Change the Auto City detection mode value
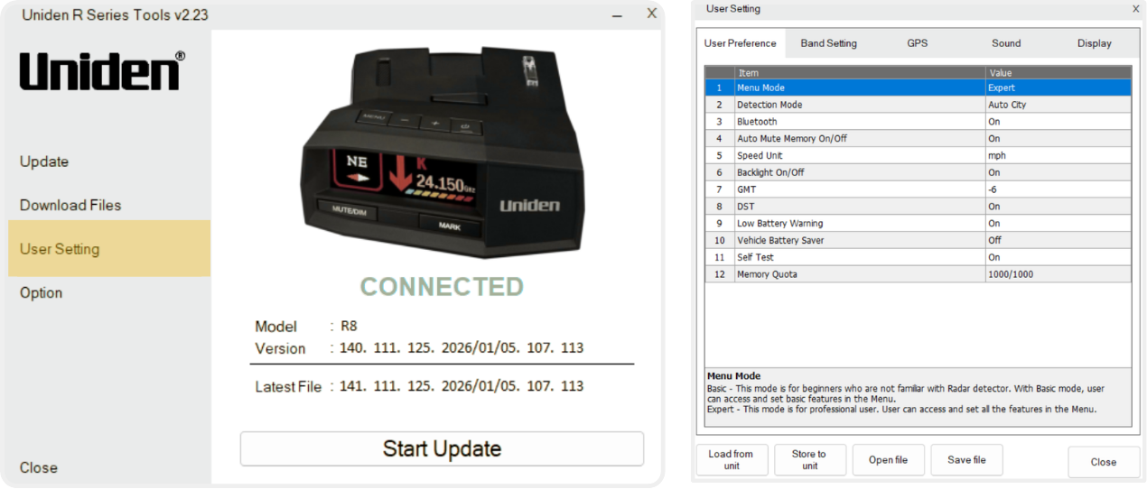The image size is (1147, 489). [1058, 105]
